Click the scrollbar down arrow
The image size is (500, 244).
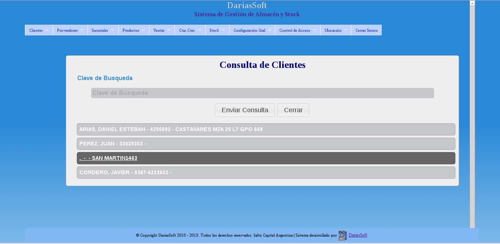point(472,241)
